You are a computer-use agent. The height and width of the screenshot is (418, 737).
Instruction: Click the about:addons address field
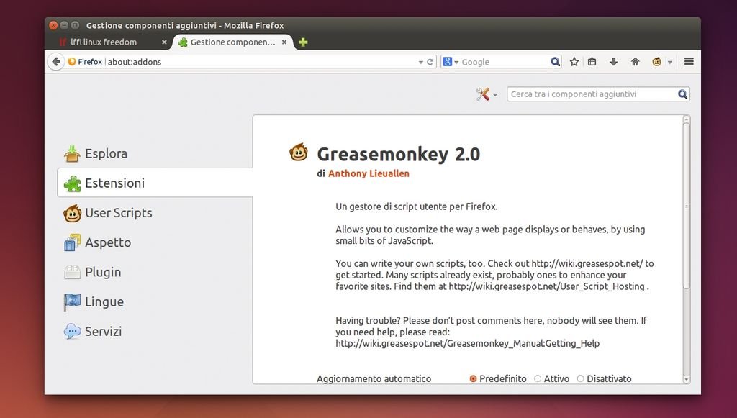[262, 62]
